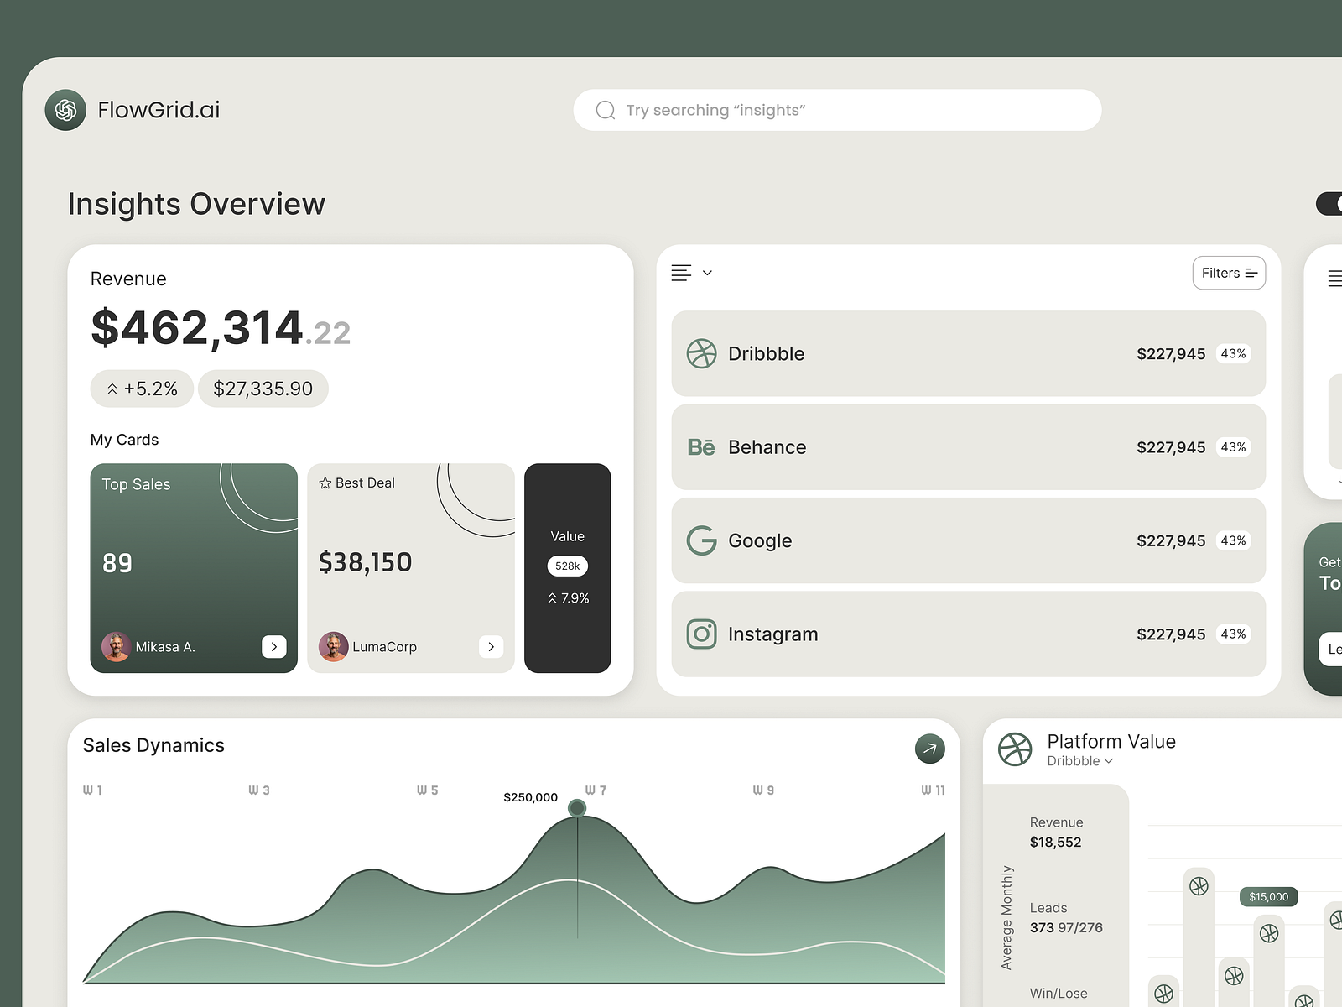Open the Filters button
The image size is (1342, 1007).
pyautogui.click(x=1229, y=273)
